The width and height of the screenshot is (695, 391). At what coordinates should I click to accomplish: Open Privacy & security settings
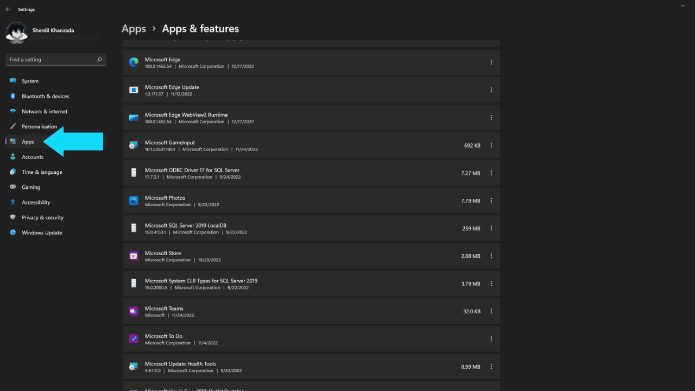[56, 218]
